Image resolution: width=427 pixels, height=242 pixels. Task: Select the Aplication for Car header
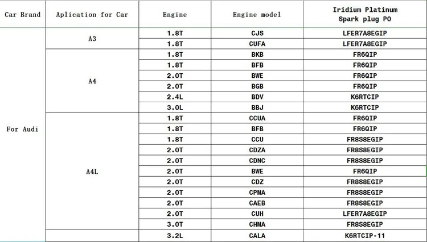(92, 14)
